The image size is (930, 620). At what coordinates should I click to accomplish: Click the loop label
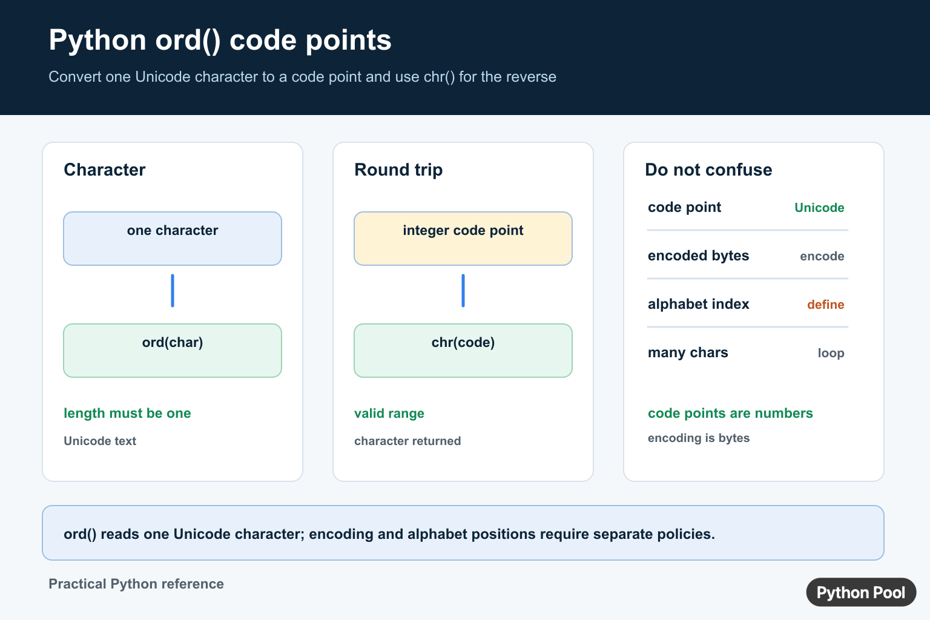click(831, 353)
